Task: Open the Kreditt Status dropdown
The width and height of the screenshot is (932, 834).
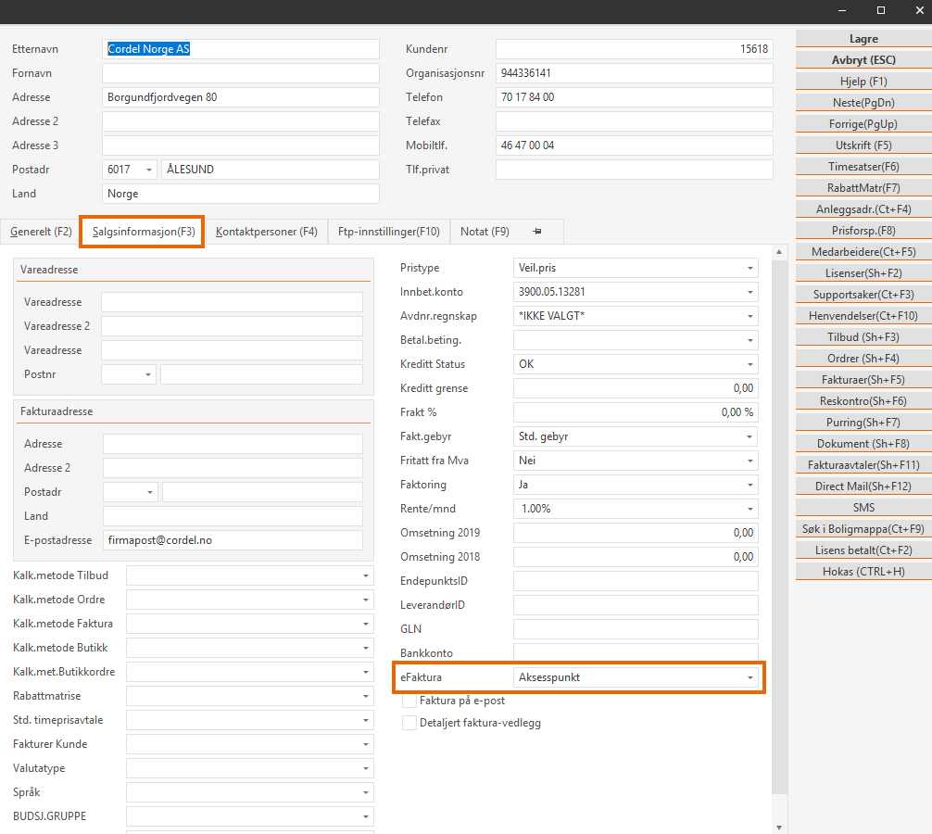Action: (x=749, y=364)
